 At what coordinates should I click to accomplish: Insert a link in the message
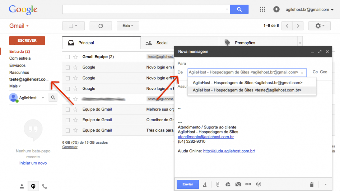point(248,184)
